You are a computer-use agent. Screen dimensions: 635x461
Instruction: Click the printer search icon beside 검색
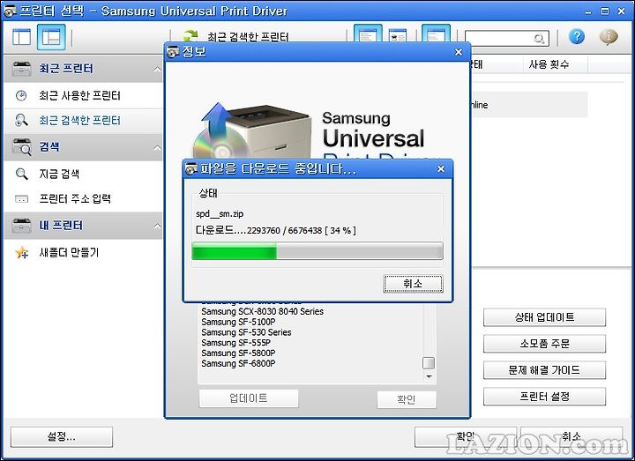(x=22, y=147)
